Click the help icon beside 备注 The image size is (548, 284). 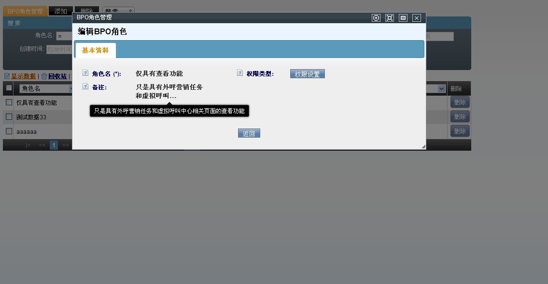(85, 87)
